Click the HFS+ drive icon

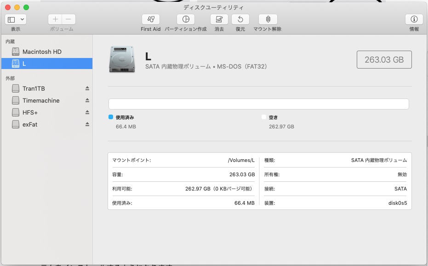tap(16, 112)
